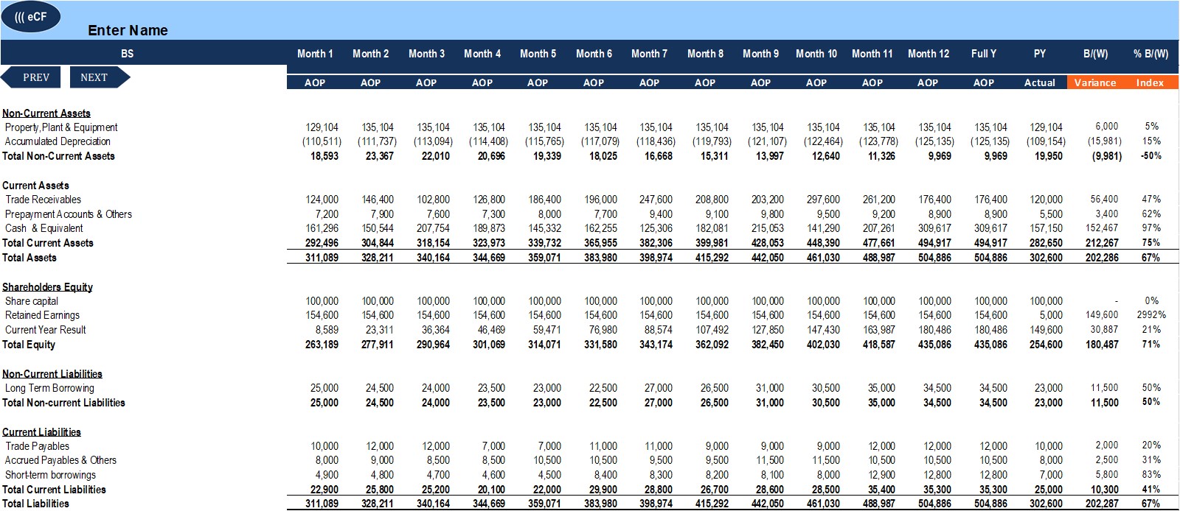The width and height of the screenshot is (1180, 511).
Task: Click the Month 6 column header
Action: click(594, 54)
